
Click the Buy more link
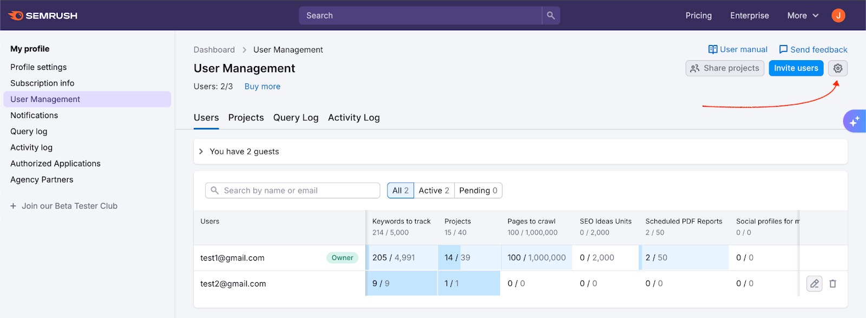[x=262, y=87]
